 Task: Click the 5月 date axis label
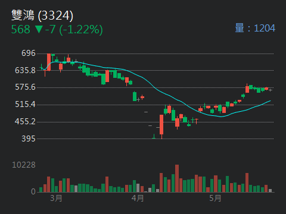coord(215,198)
